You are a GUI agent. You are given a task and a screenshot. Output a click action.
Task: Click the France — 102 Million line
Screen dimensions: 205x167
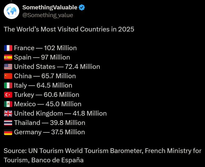[x=45, y=48]
